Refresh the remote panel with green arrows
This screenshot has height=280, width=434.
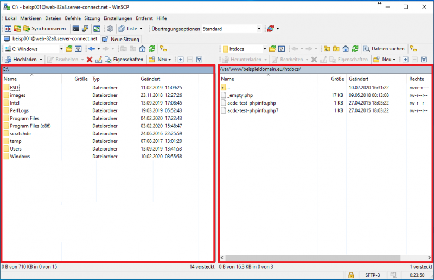355,49
